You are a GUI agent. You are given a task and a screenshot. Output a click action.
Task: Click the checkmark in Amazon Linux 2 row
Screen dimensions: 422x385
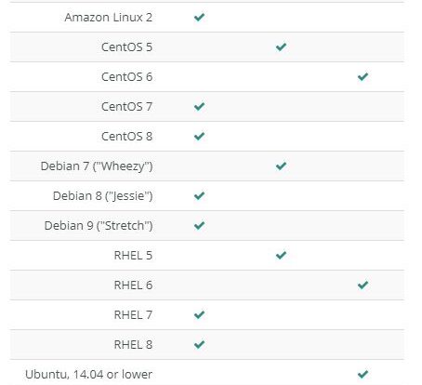(x=199, y=17)
